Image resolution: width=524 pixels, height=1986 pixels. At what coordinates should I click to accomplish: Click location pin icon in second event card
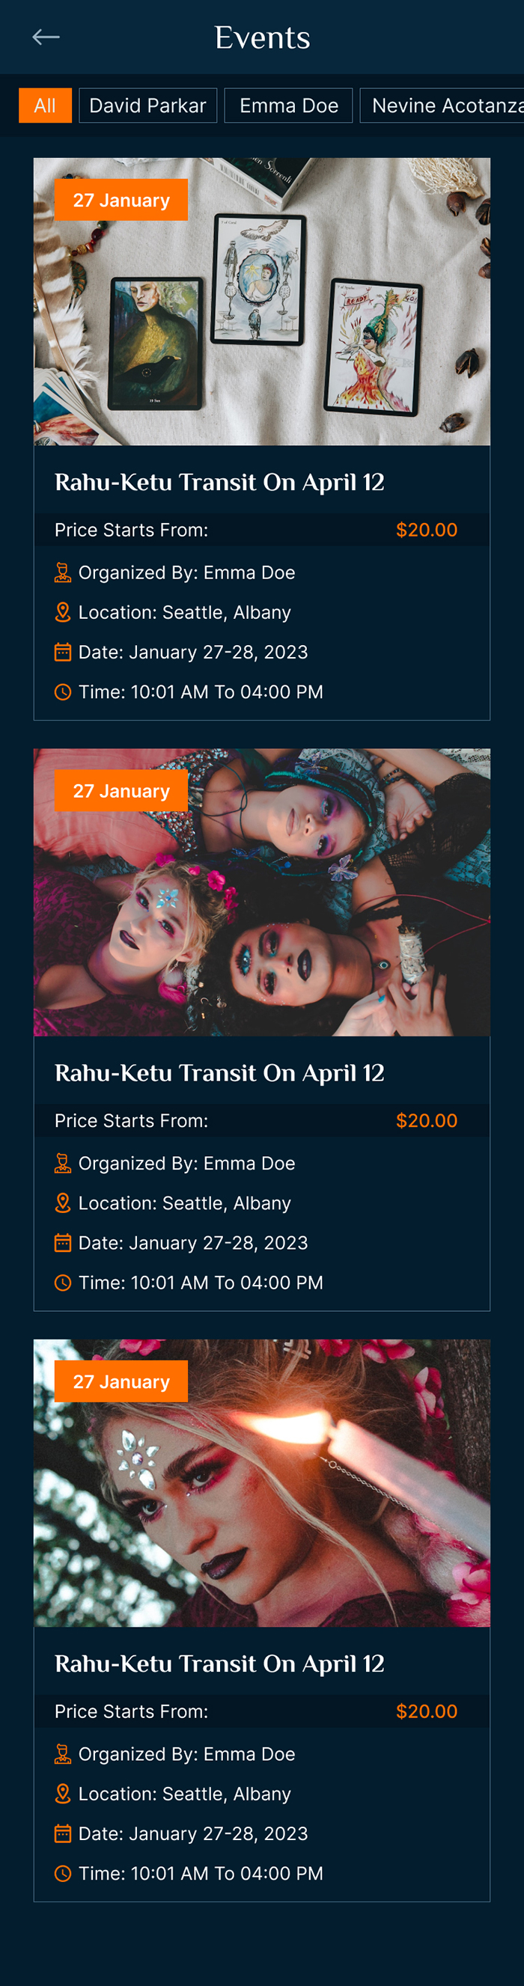[63, 1203]
